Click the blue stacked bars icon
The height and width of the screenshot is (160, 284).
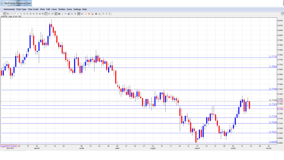(x=69, y=14)
